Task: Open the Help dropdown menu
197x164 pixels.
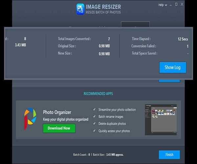Action: [161, 5]
